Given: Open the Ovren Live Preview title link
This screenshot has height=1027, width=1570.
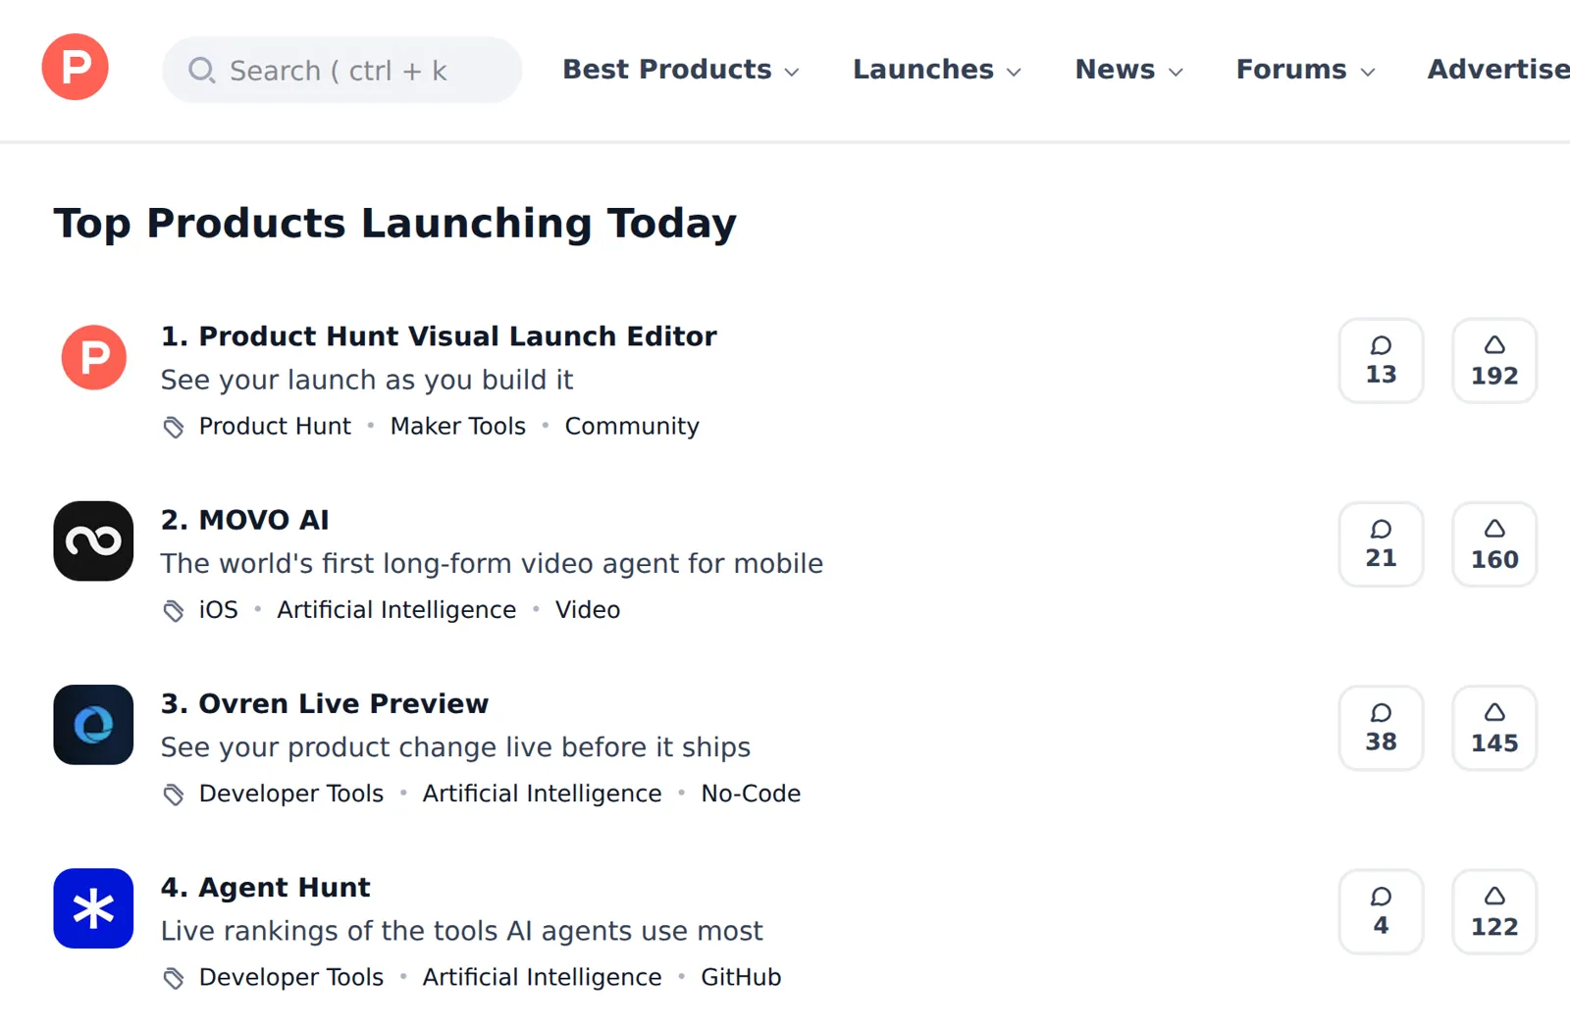Looking at the screenshot, I should tap(325, 703).
